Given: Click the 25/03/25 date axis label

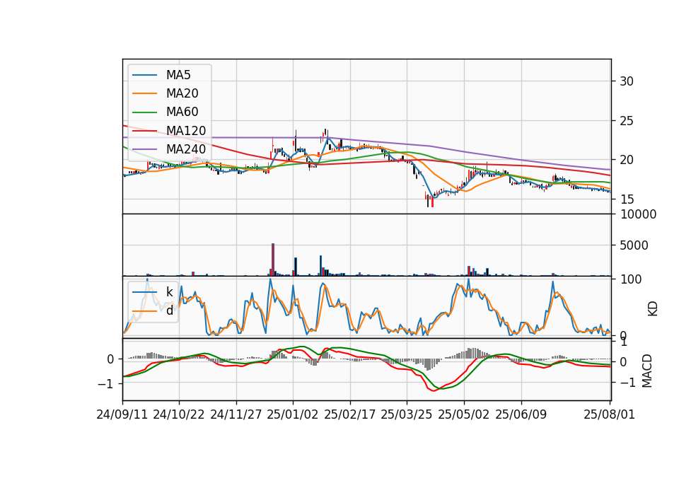Looking at the screenshot, I should [407, 414].
